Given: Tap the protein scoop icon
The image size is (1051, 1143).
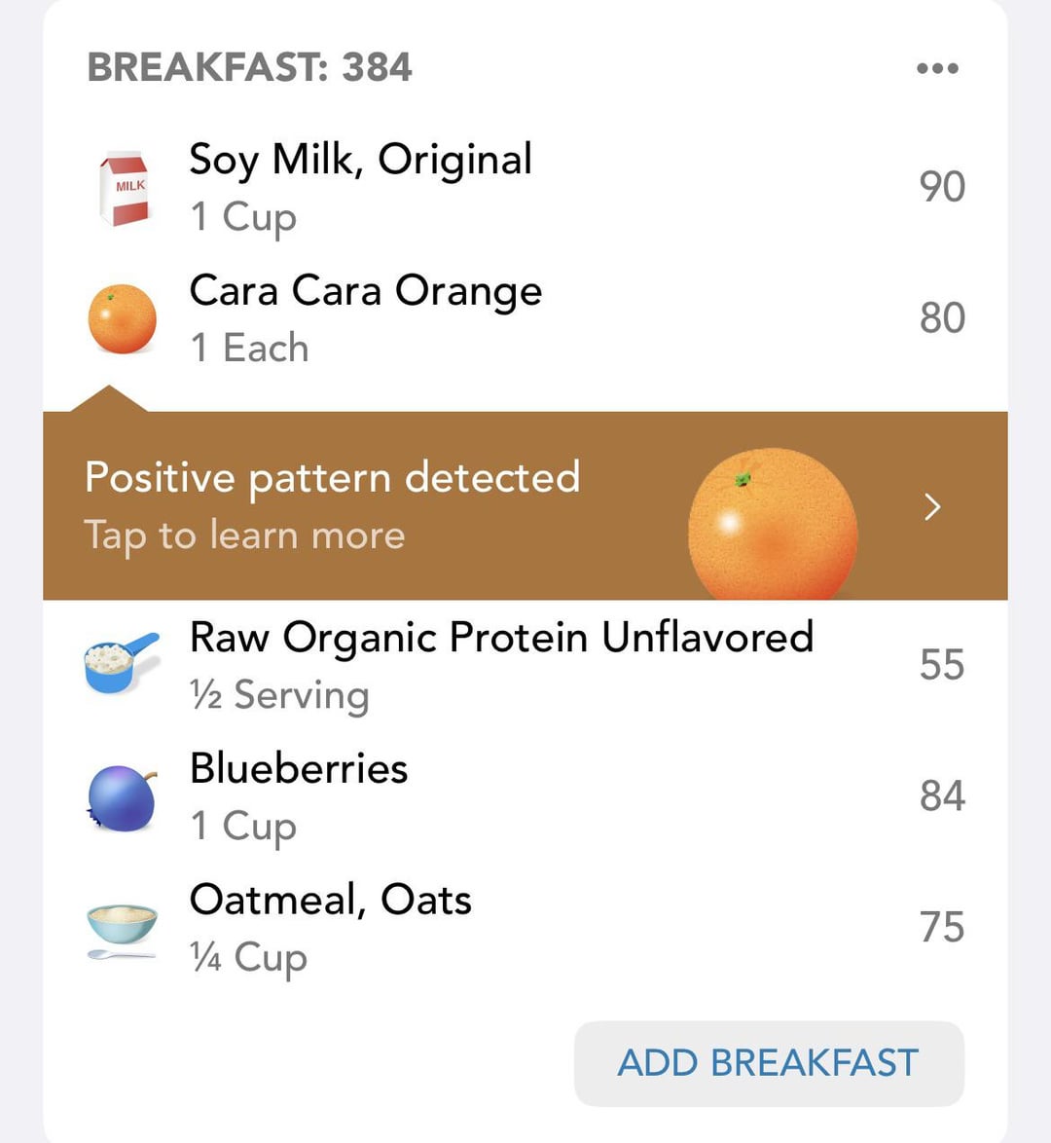Looking at the screenshot, I should 121,663.
